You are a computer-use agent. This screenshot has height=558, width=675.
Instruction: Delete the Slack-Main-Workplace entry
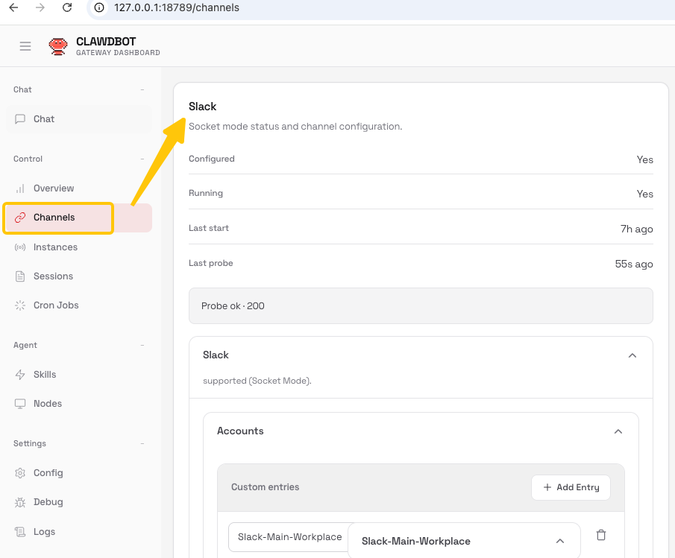click(x=601, y=535)
